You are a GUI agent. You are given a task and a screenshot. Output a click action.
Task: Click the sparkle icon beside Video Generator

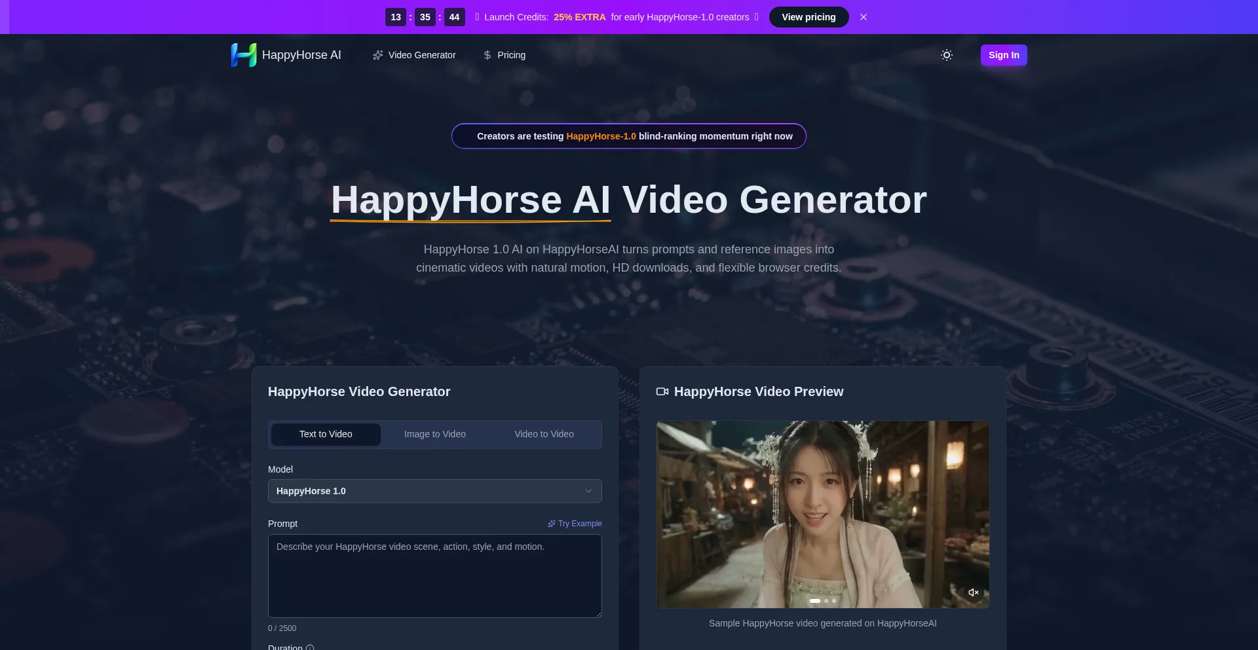click(x=378, y=55)
